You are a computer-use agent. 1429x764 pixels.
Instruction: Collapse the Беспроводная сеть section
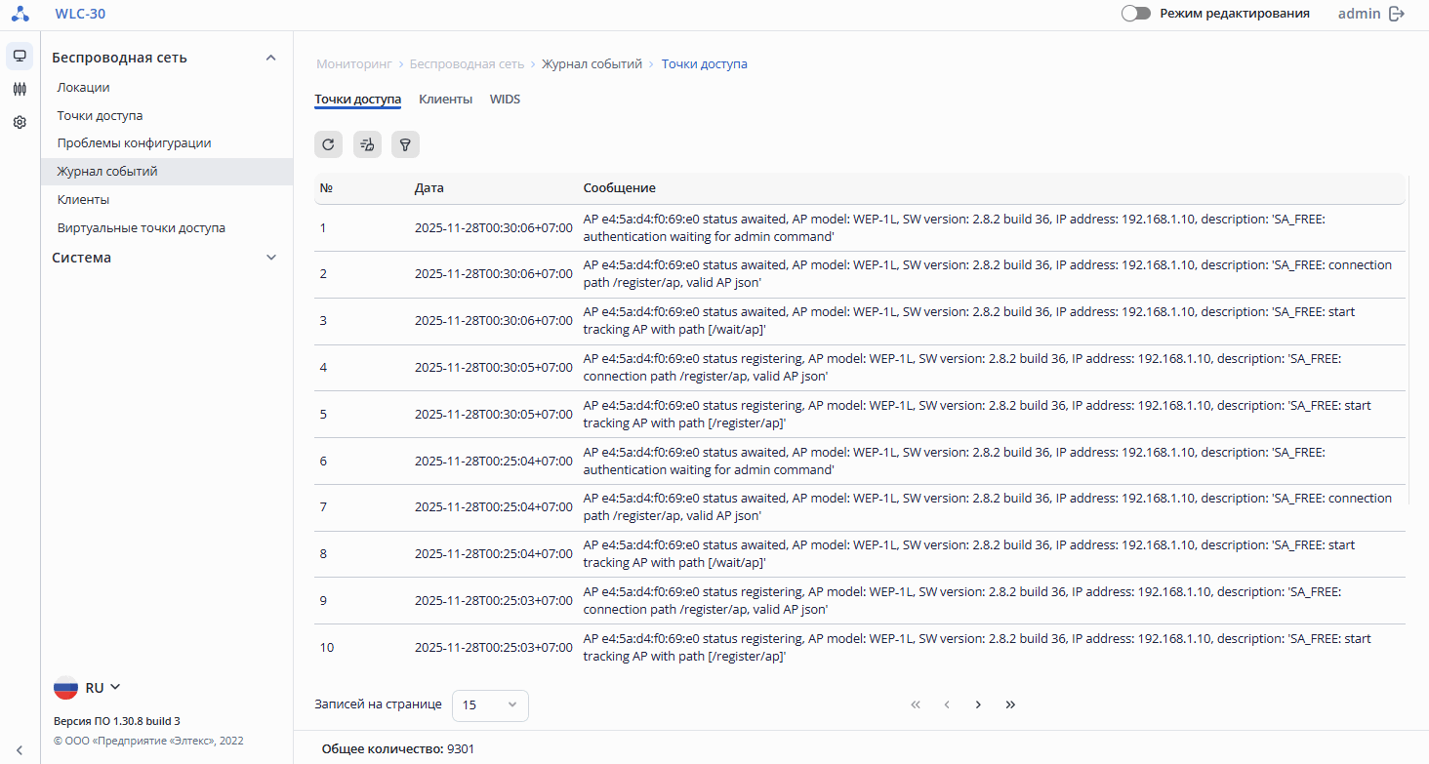tap(271, 58)
